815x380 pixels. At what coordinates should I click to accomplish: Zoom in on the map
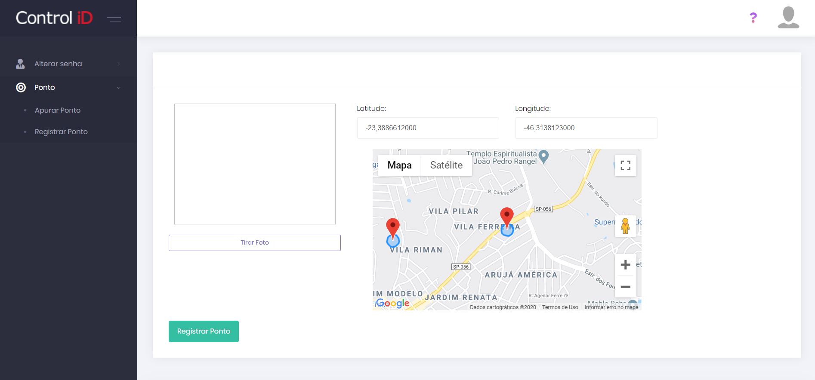(x=626, y=265)
